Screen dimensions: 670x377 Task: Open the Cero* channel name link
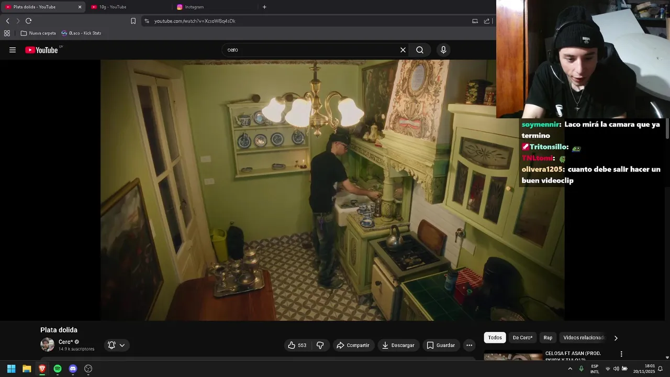click(66, 342)
